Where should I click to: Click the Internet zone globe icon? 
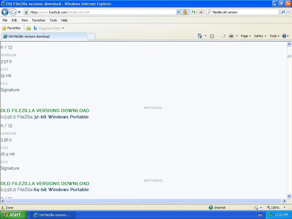point(211,208)
